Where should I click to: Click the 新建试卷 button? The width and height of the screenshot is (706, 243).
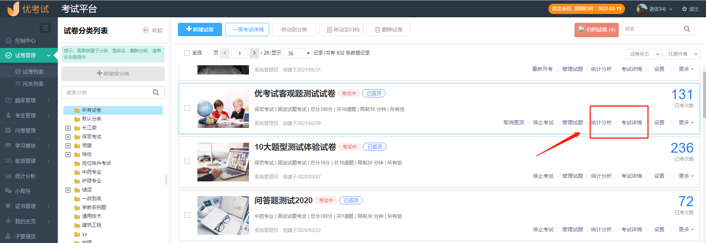200,29
